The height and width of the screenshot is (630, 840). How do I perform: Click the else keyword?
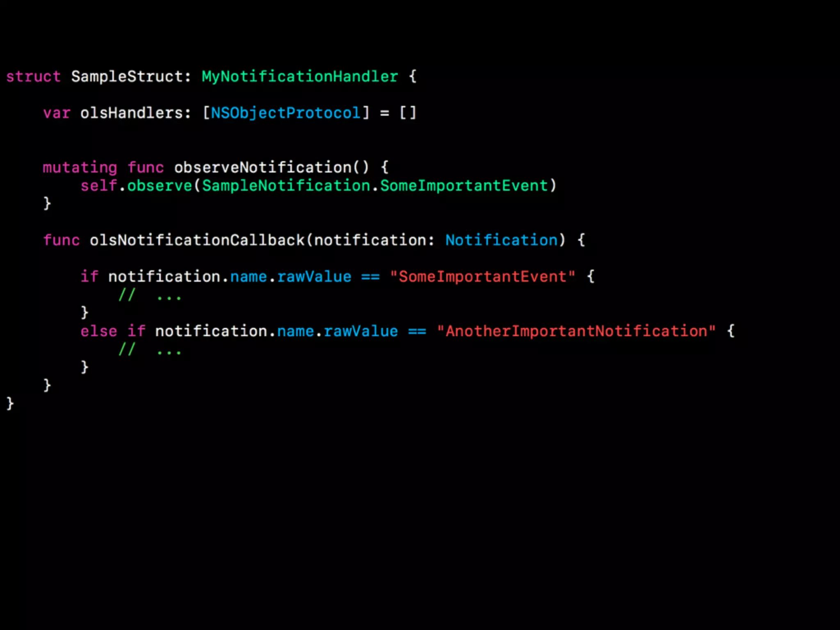click(99, 331)
